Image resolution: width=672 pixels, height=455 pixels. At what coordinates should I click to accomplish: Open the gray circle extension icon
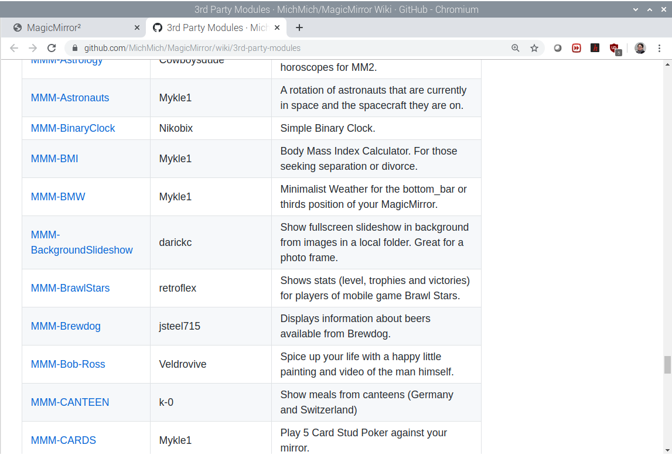pyautogui.click(x=558, y=48)
